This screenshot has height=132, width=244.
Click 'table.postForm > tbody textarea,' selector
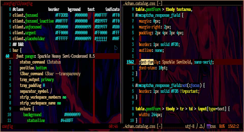click(x=164, y=9)
